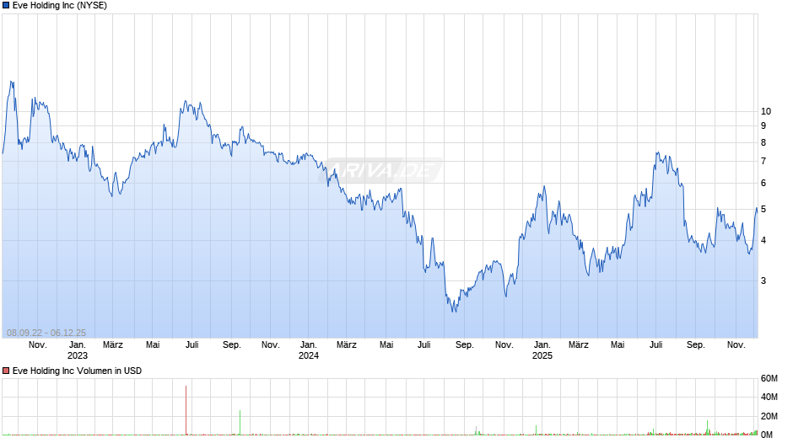Click the 'März' label after Jan. 2023
793x443 pixels.
(x=113, y=345)
